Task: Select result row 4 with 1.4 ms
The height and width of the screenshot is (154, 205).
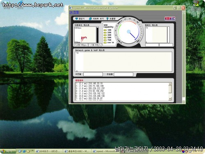Action: point(89,91)
